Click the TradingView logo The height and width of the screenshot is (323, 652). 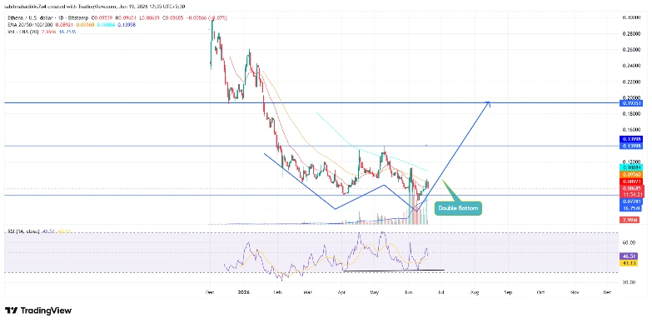38,311
